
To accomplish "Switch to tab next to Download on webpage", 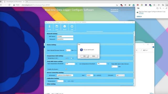I will (126, 10).
